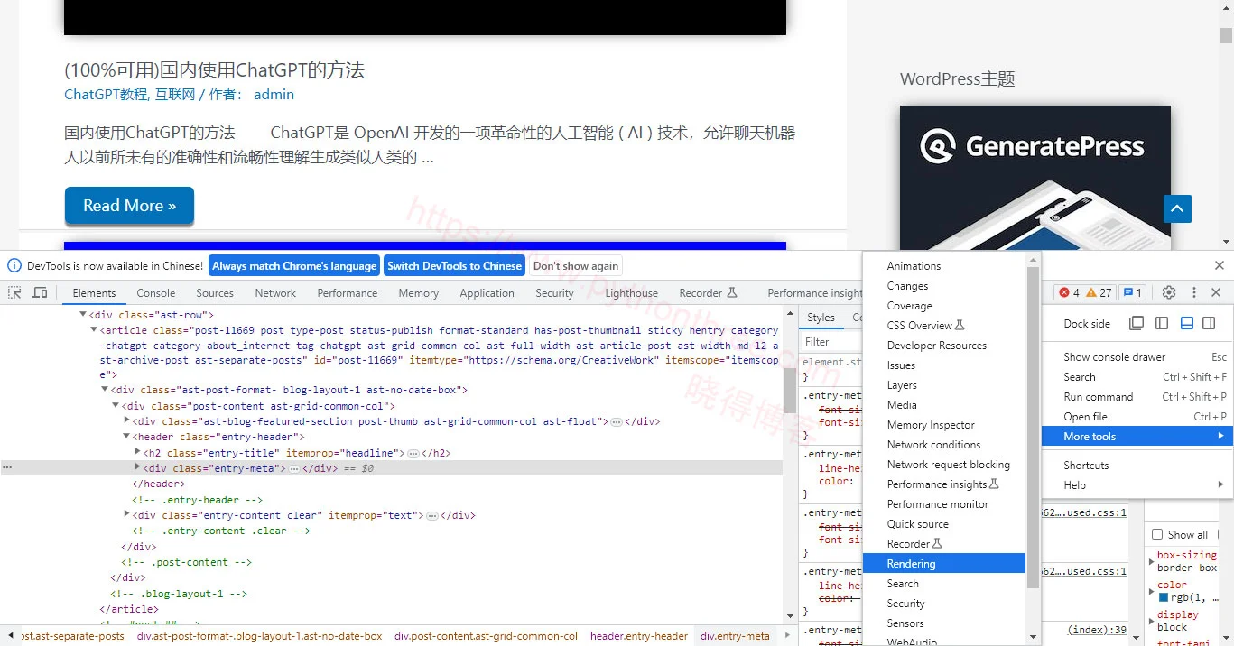Viewport: 1234px width, 646px height.
Task: Click the Filter styles input field
Action: click(830, 342)
